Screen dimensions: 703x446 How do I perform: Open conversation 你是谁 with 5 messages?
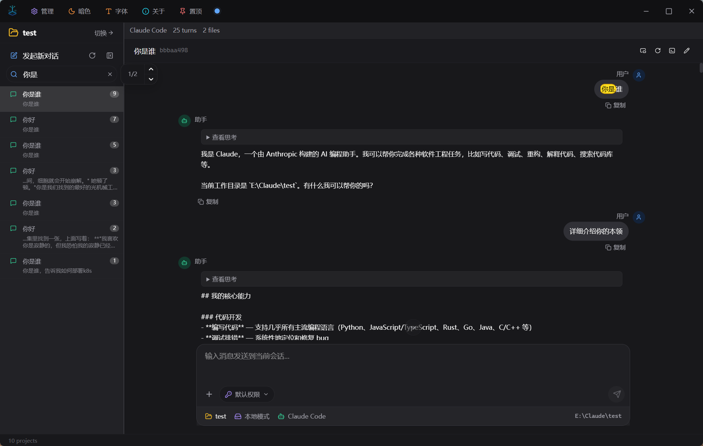pos(62,150)
